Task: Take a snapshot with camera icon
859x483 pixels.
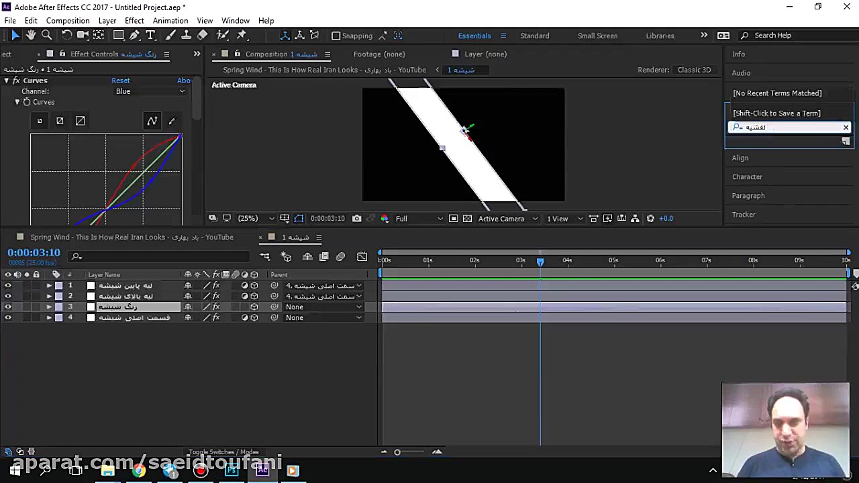Action: (x=357, y=219)
